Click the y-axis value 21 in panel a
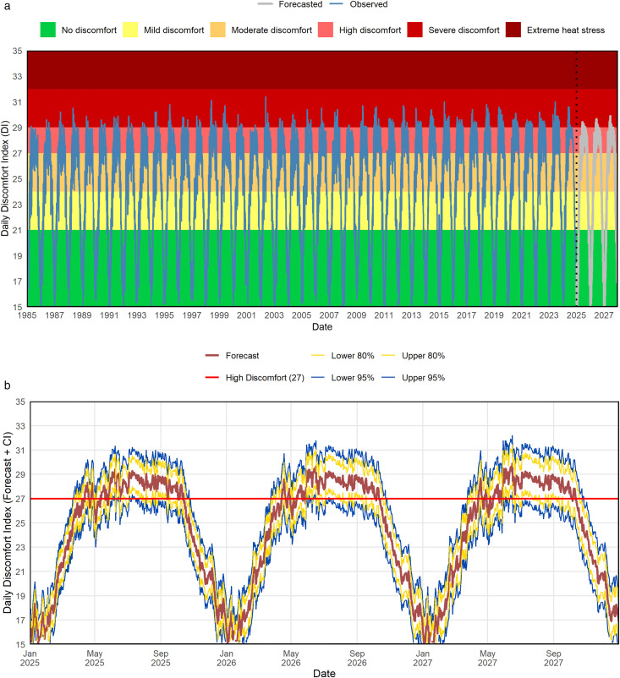 pyautogui.click(x=17, y=230)
